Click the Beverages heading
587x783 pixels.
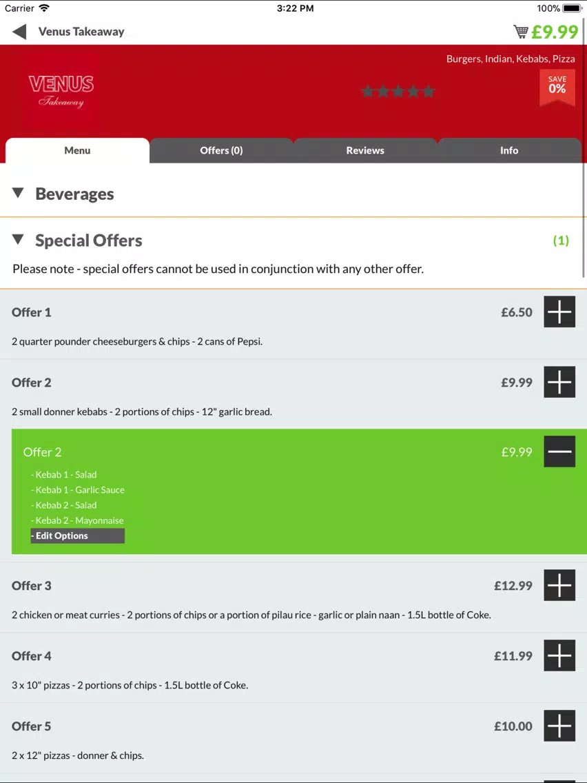pyautogui.click(x=74, y=194)
